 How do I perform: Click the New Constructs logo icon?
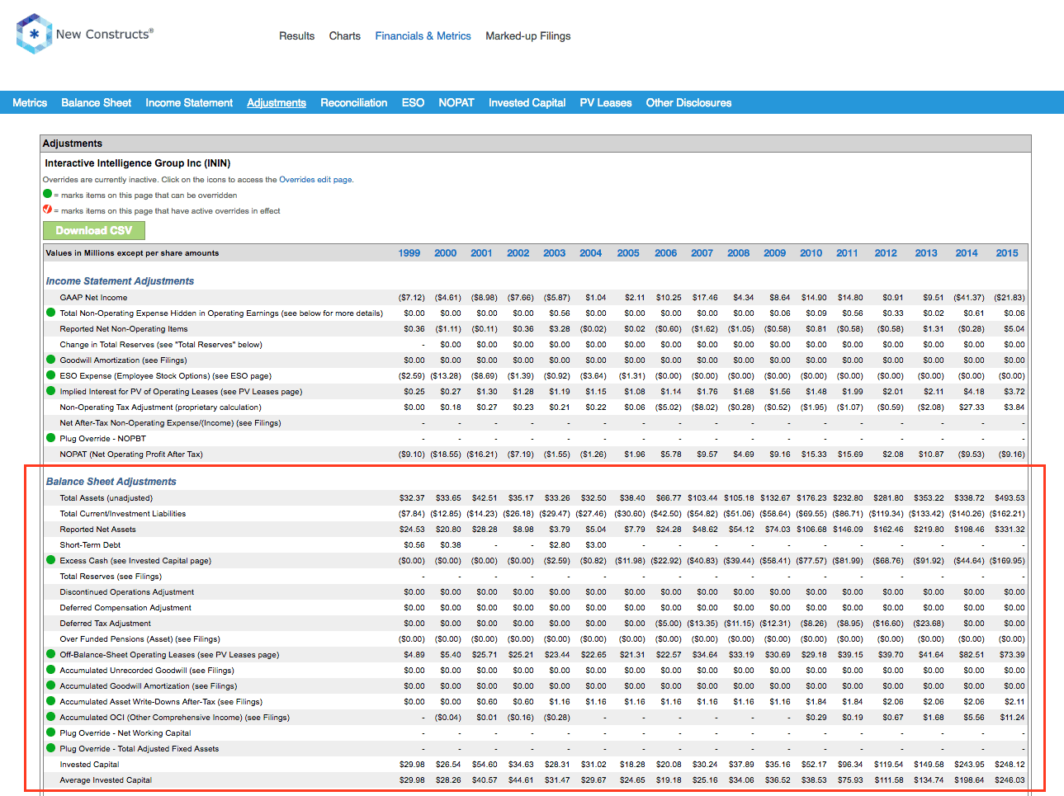point(34,34)
